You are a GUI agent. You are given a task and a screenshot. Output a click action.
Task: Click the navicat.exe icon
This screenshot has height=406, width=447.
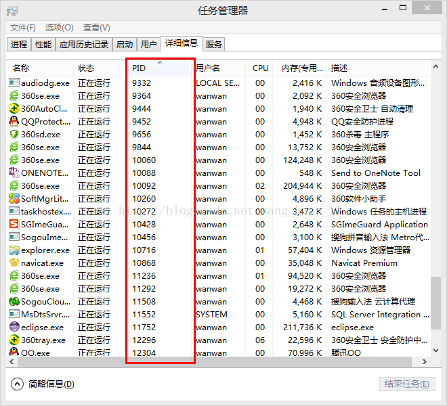14,263
